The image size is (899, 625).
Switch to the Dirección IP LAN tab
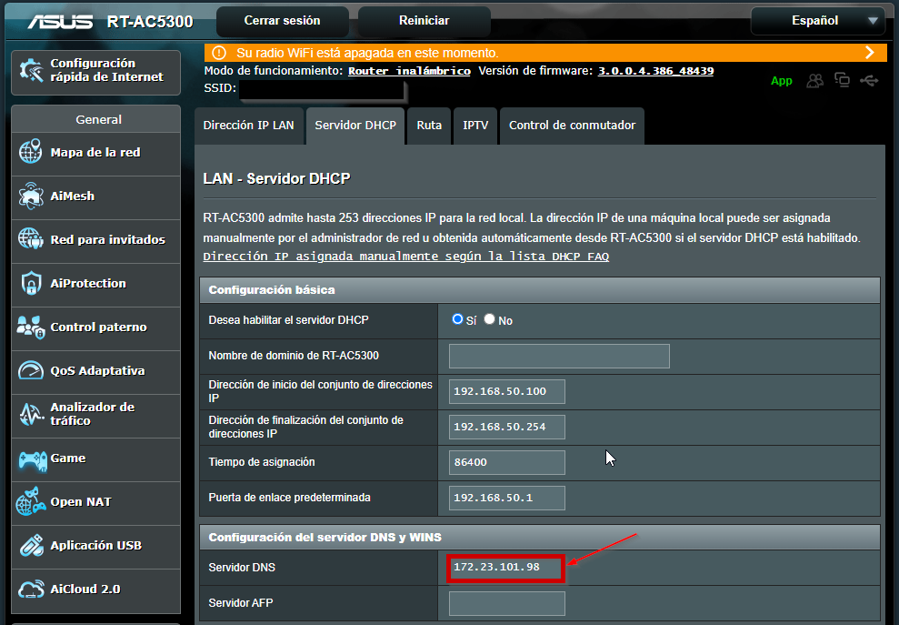point(248,126)
